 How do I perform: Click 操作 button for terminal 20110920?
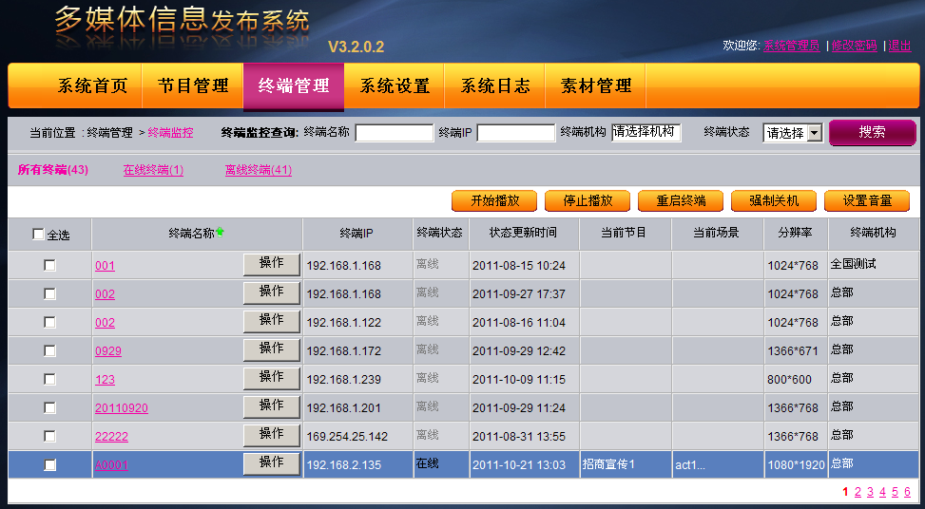click(x=271, y=406)
